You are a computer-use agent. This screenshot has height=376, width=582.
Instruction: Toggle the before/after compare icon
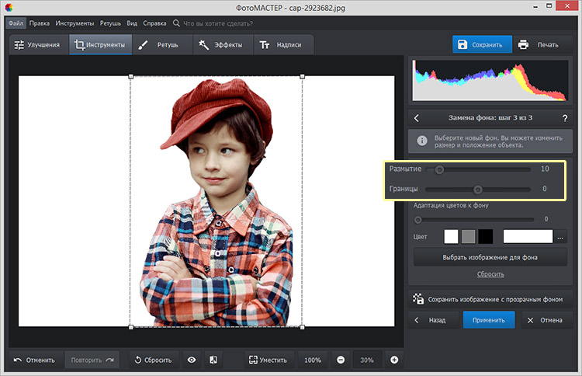tap(213, 360)
